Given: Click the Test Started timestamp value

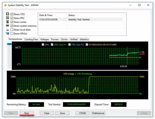Looking at the screenshot, I should [76, 104].
